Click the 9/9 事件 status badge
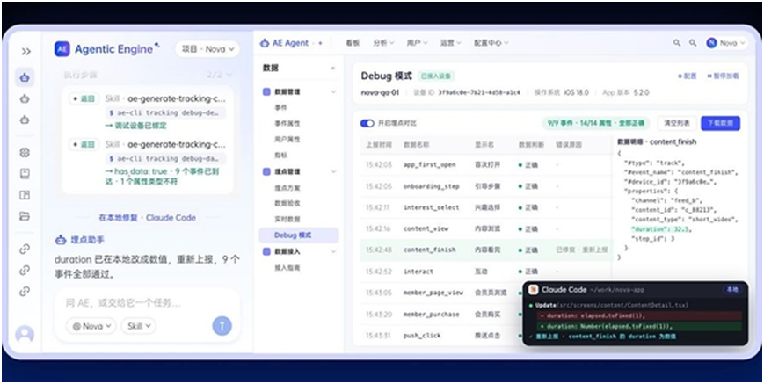The height and width of the screenshot is (384, 764). click(x=596, y=123)
